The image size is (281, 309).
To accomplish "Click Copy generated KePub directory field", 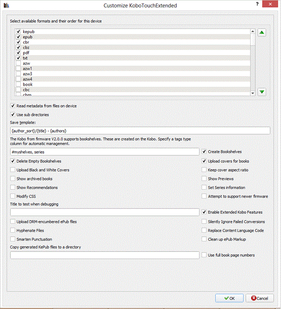I will [104, 255].
